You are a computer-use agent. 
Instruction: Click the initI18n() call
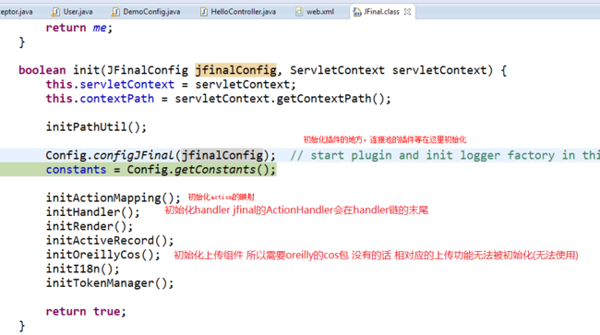83,269
